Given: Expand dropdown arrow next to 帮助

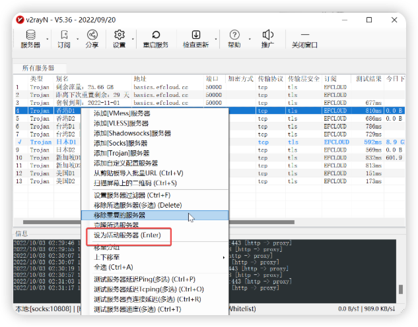Looking at the screenshot, I should click(250, 39).
